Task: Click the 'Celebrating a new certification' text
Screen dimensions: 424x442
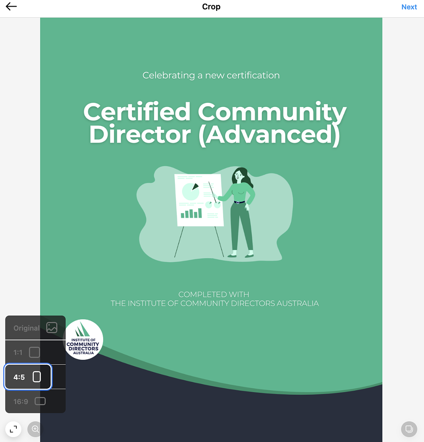Action: pyautogui.click(x=211, y=75)
